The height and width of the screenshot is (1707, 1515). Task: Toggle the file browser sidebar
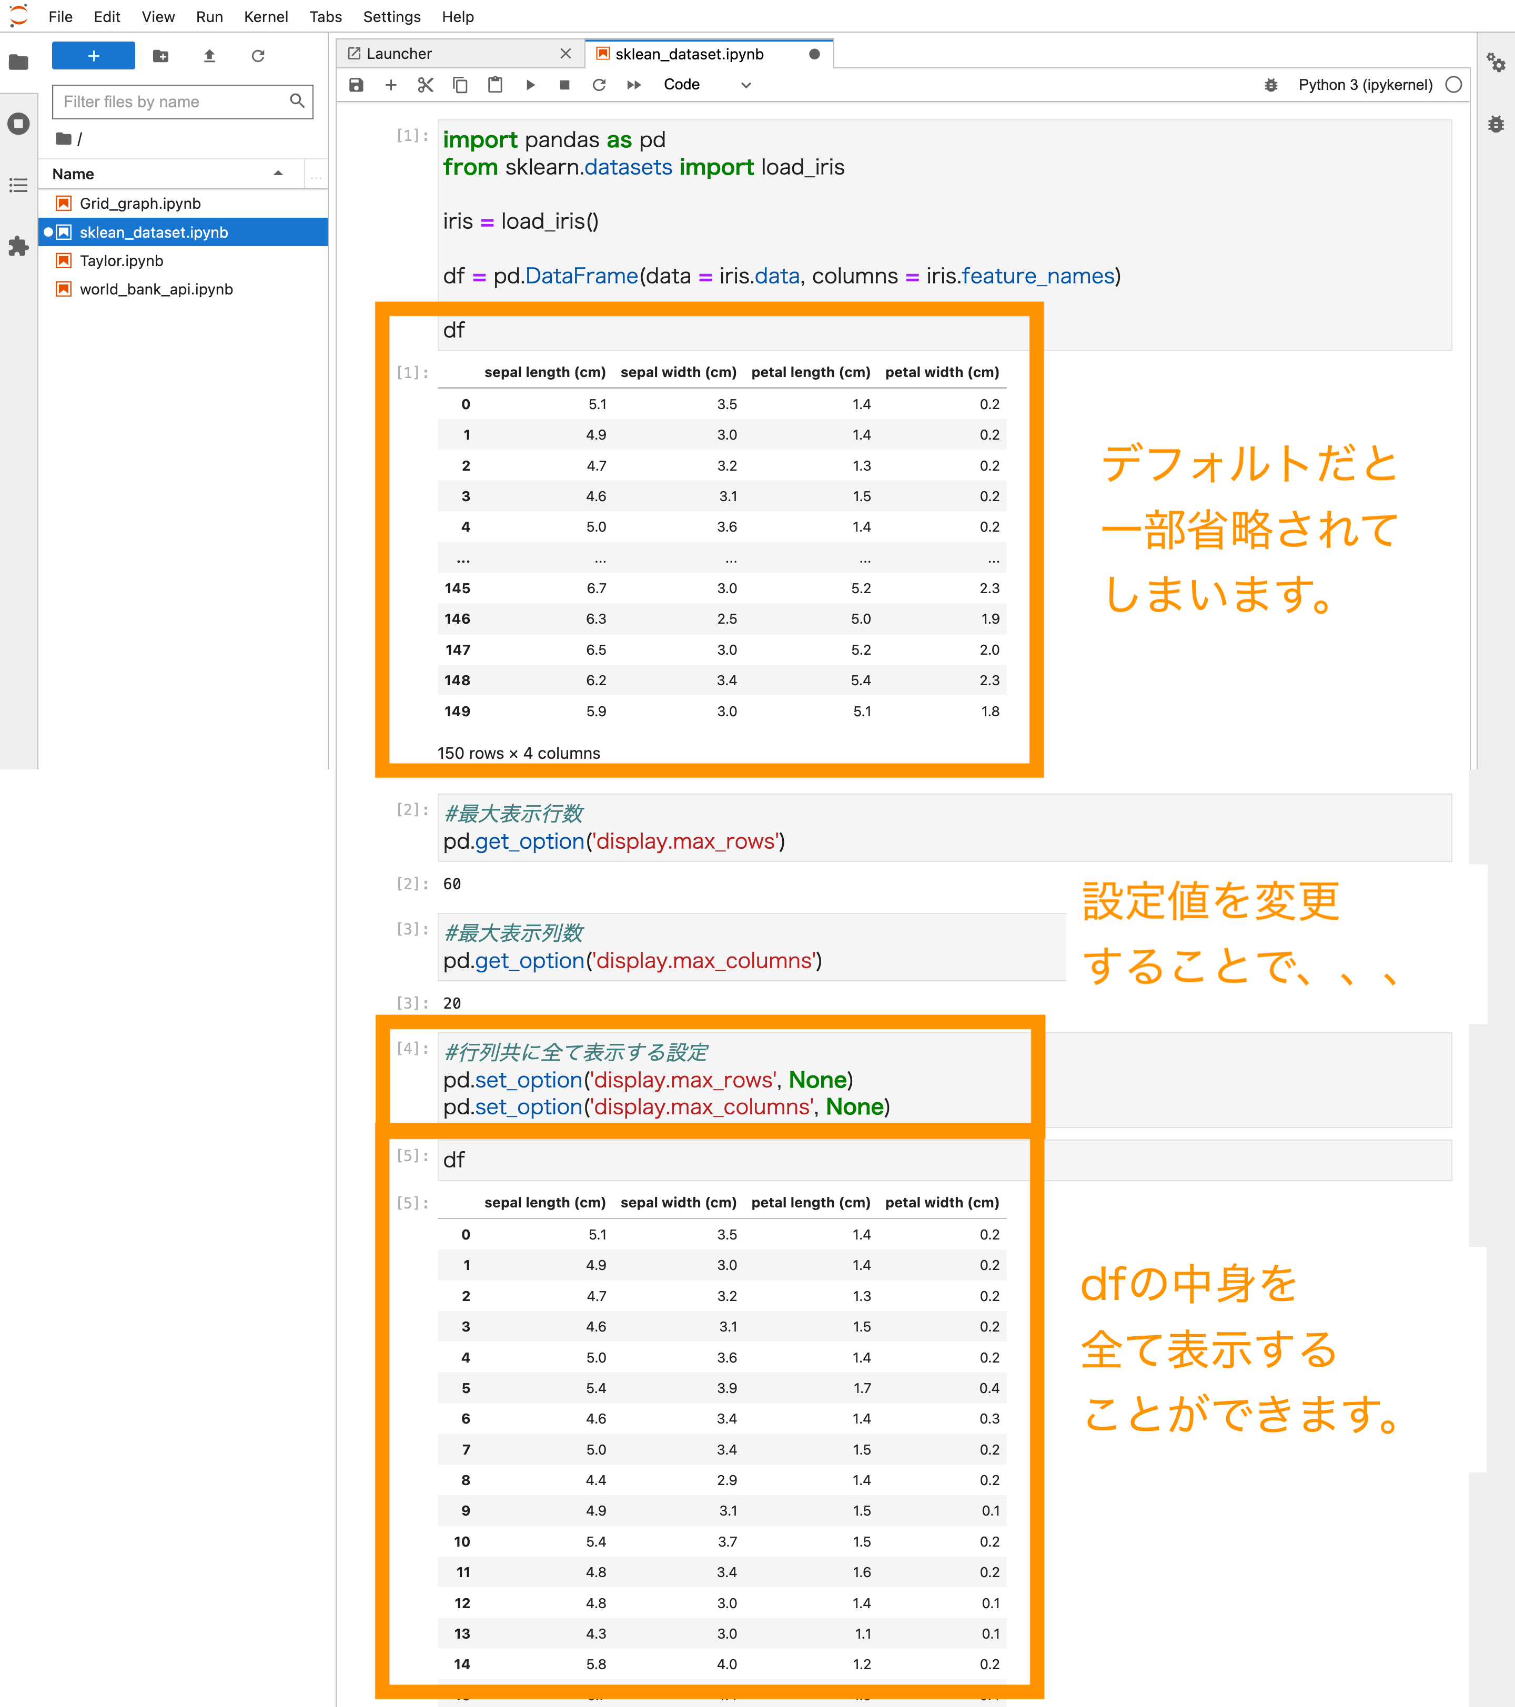(x=18, y=63)
